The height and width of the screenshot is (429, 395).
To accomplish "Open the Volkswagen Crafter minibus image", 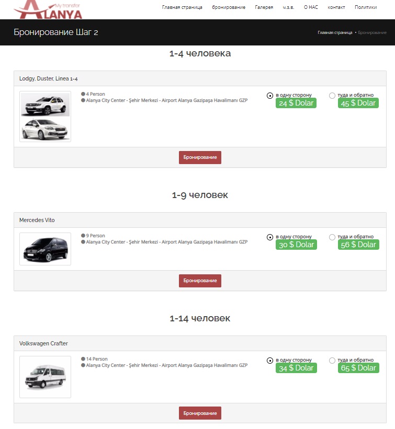I will [x=45, y=377].
